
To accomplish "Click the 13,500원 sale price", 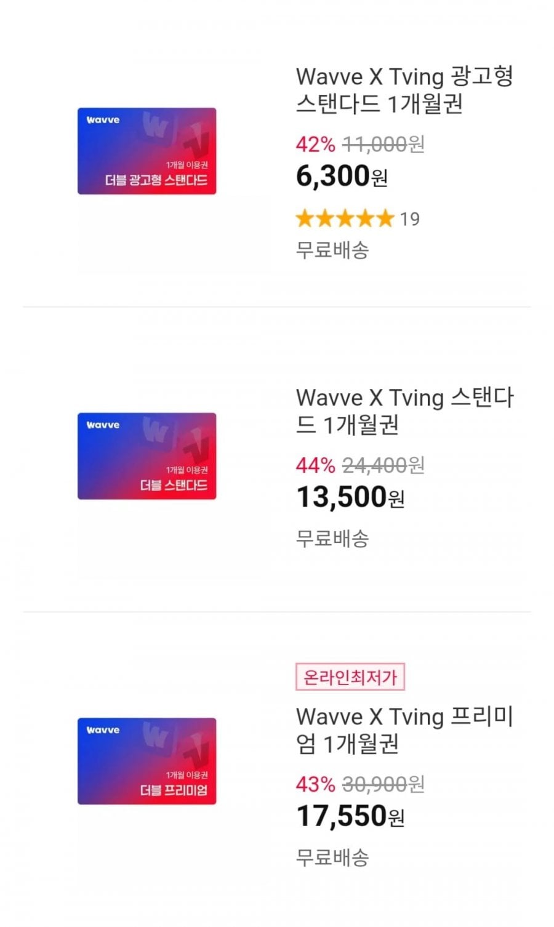I will pyautogui.click(x=350, y=497).
